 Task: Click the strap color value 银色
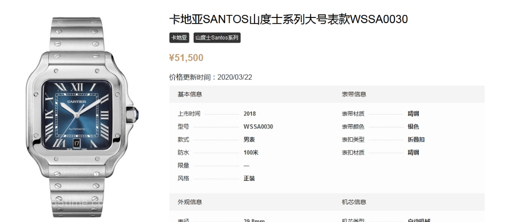413,126
